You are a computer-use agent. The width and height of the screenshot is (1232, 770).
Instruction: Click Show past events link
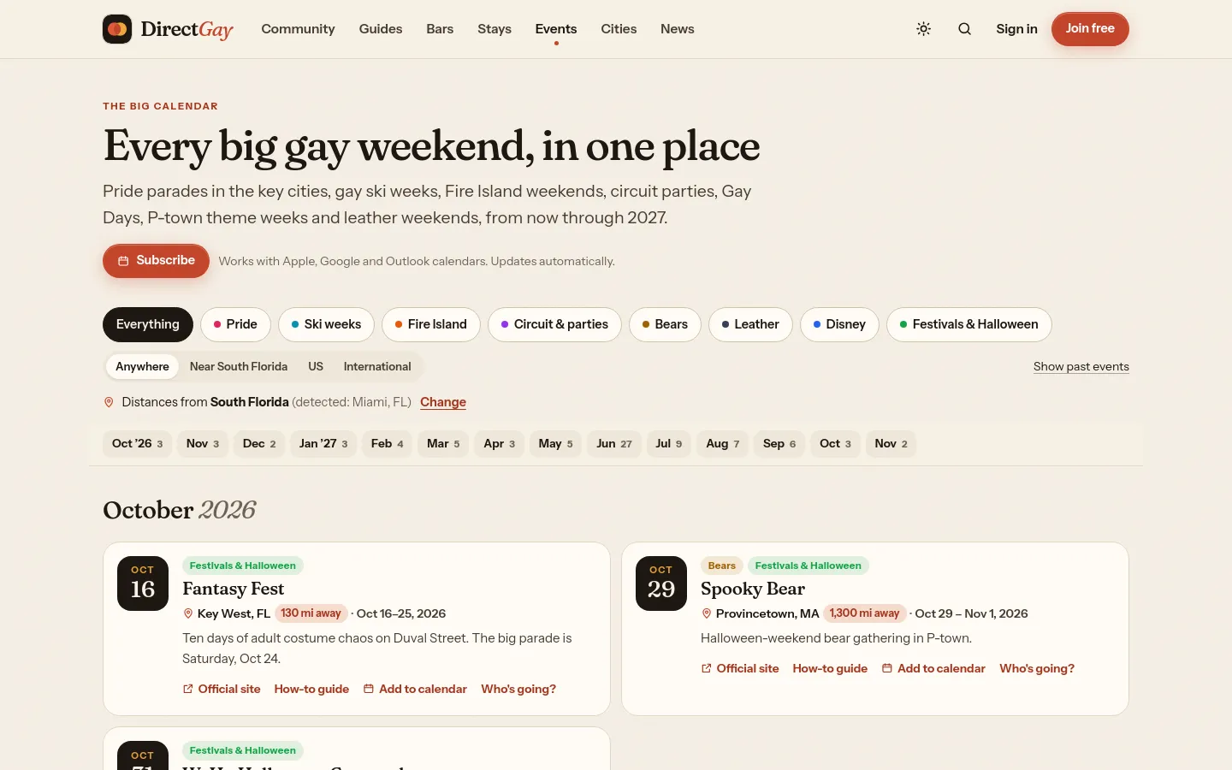coord(1081,367)
